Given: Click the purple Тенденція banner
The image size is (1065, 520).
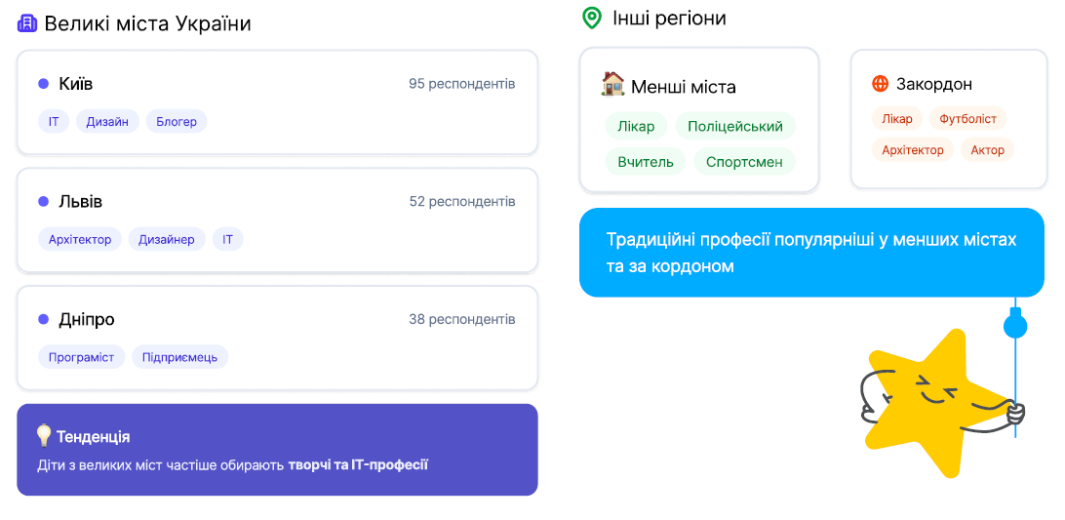Looking at the screenshot, I should pyautogui.click(x=277, y=450).
